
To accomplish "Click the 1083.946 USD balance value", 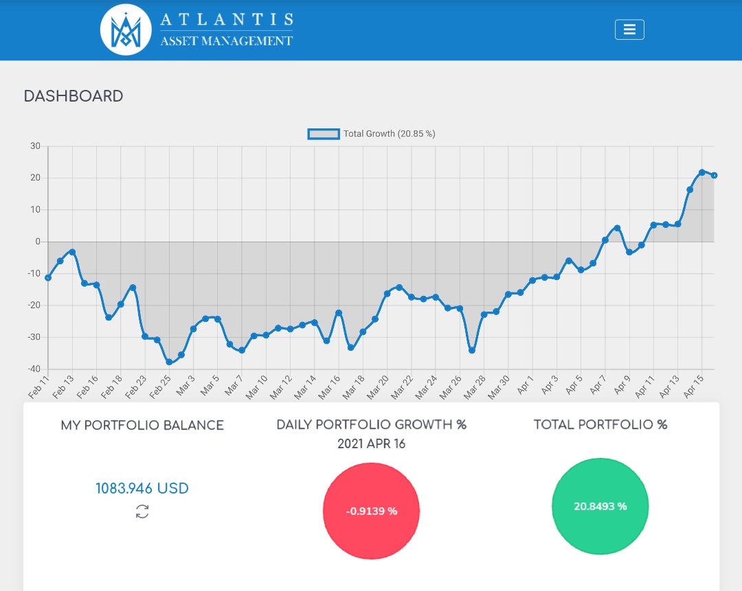I will [x=142, y=489].
